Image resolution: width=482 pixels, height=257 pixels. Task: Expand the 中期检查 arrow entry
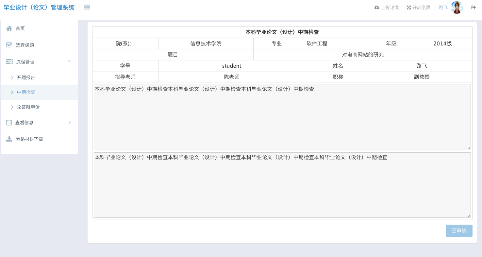12,92
